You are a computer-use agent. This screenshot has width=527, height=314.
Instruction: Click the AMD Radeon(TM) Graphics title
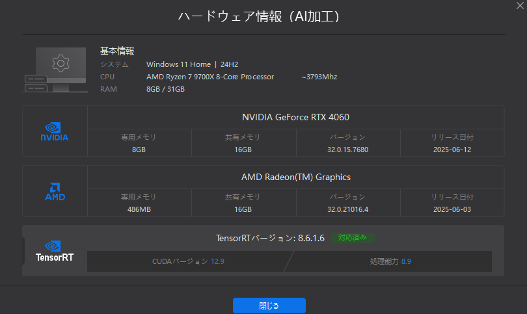296,177
